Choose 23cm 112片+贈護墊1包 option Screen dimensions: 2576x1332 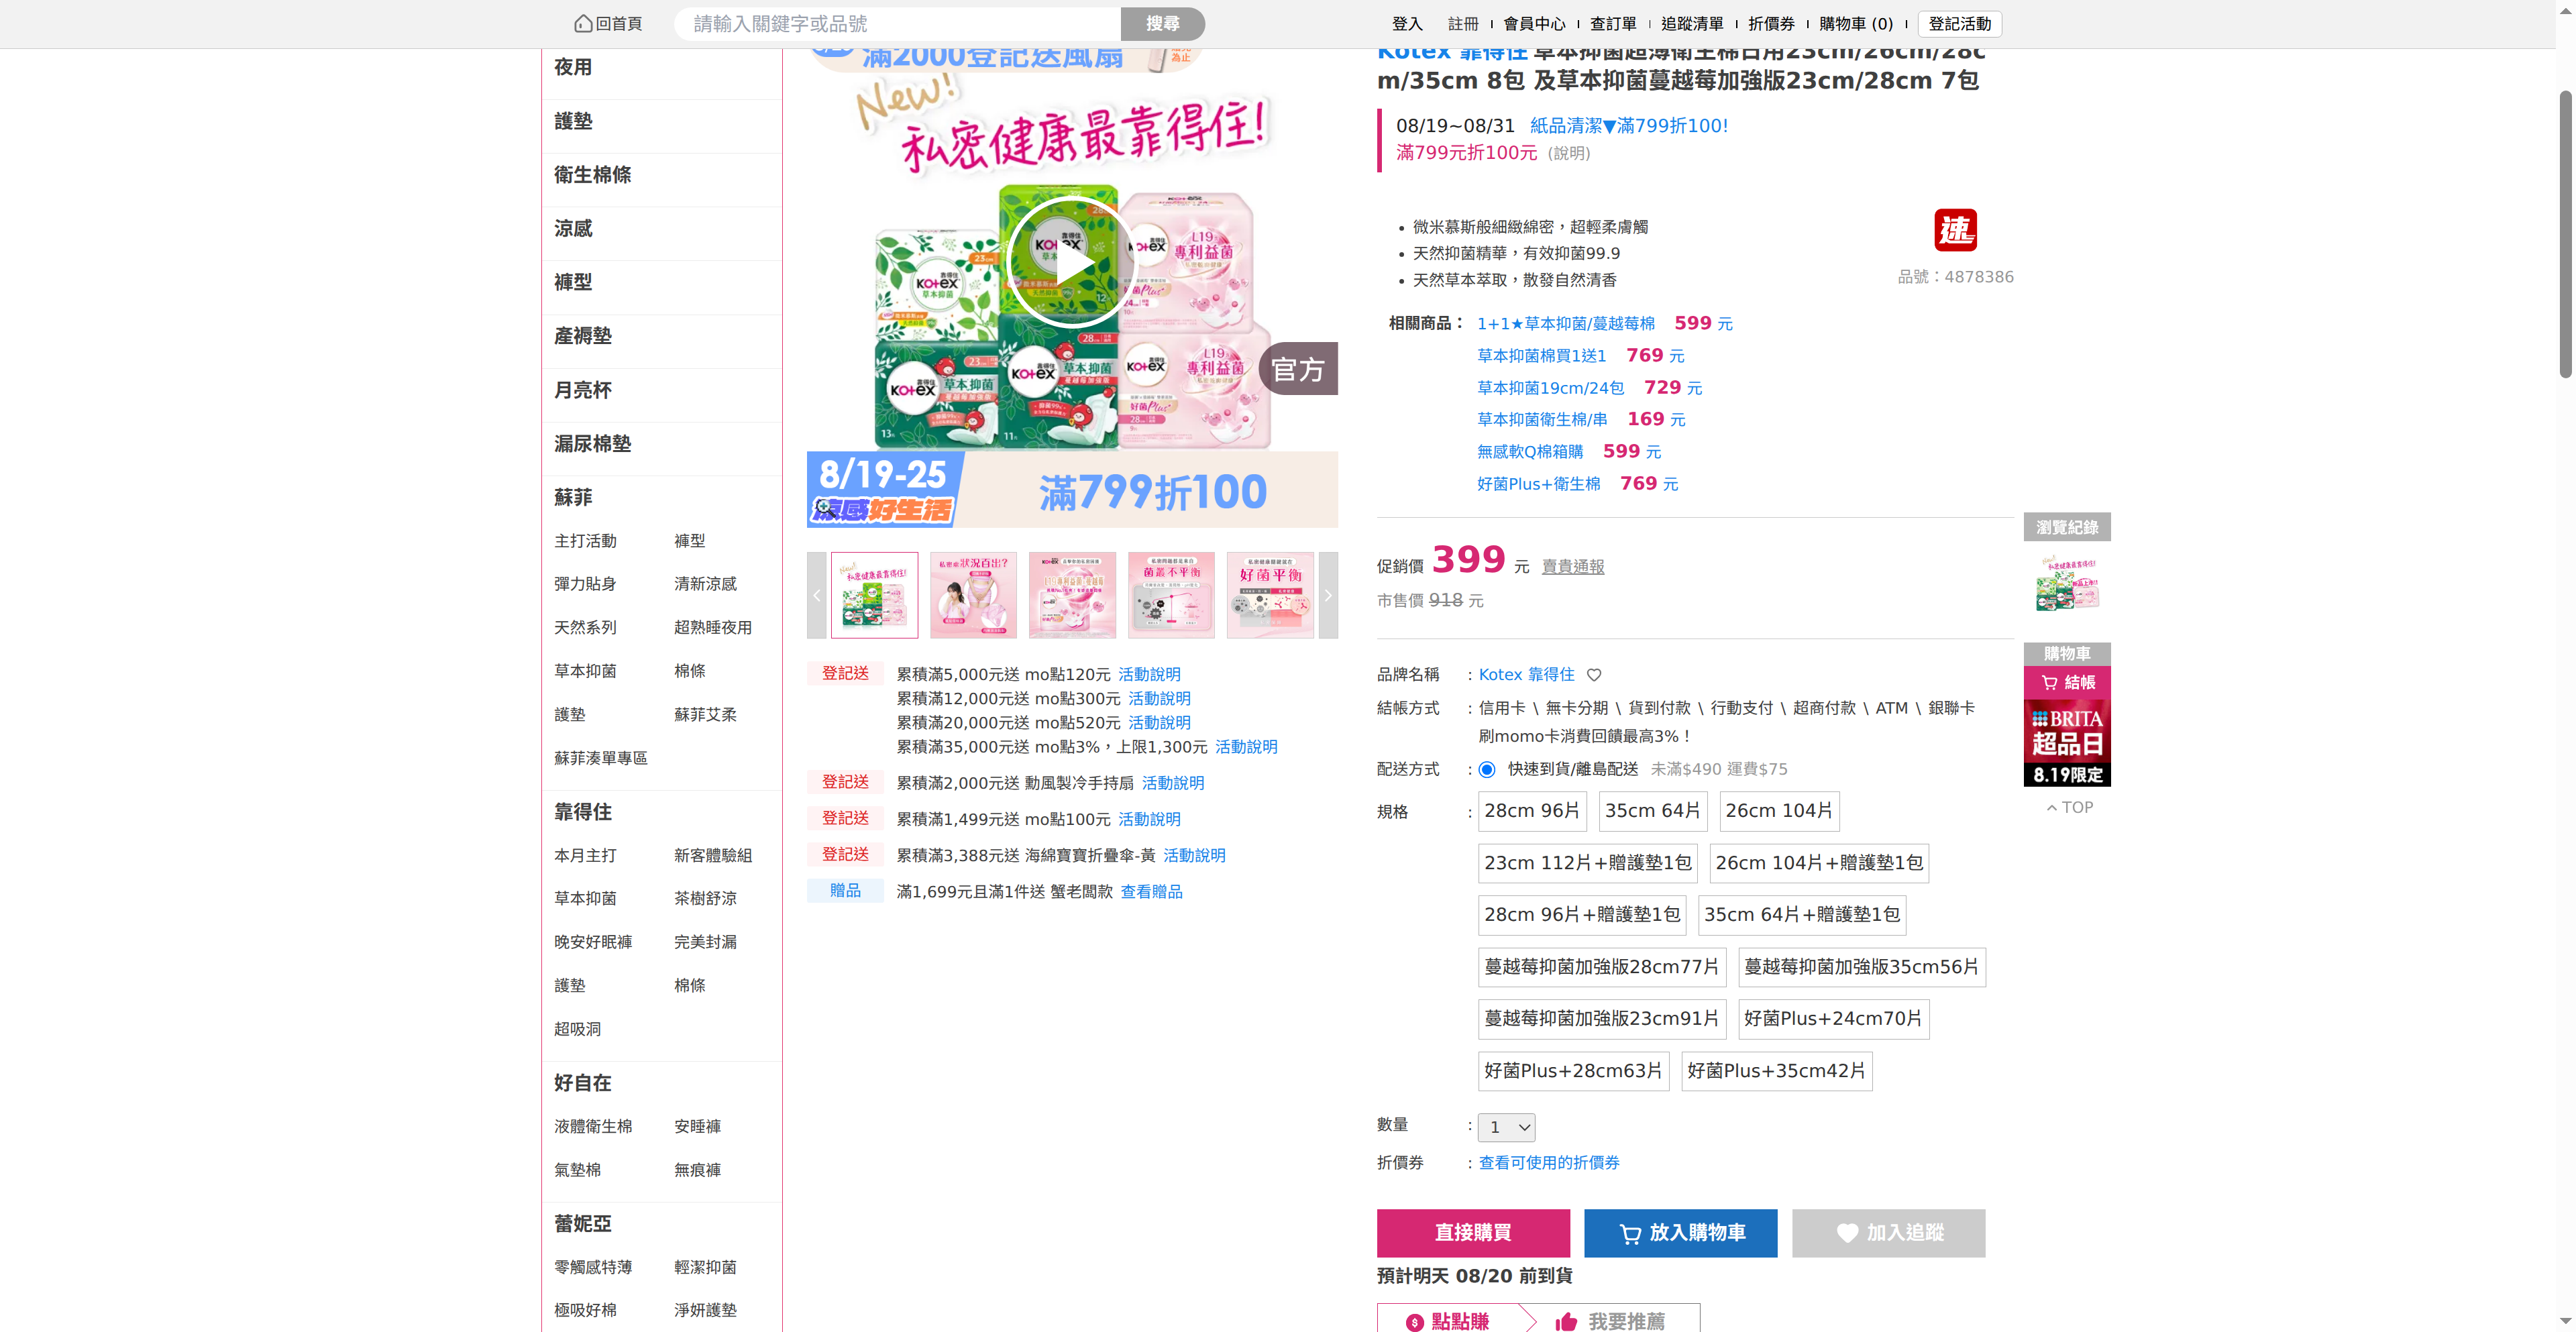coord(1588,863)
